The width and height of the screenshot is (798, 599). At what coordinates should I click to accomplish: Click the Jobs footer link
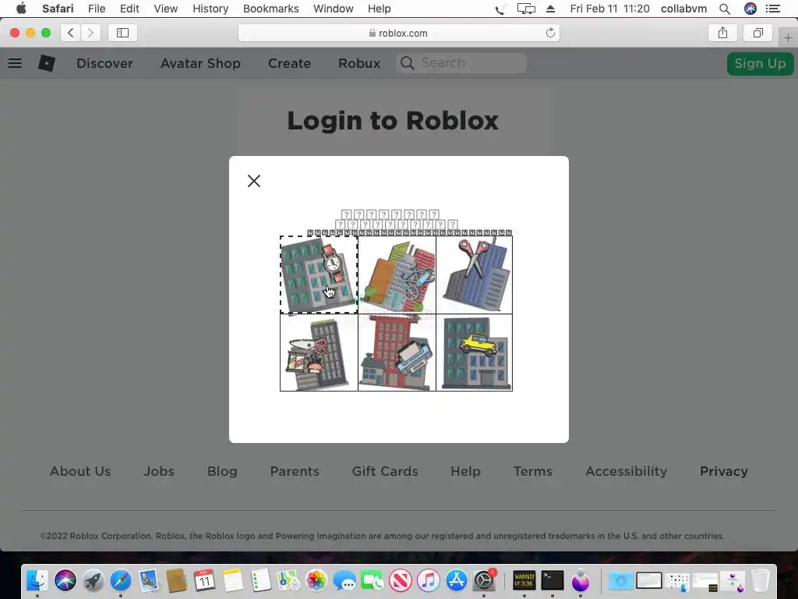159,471
